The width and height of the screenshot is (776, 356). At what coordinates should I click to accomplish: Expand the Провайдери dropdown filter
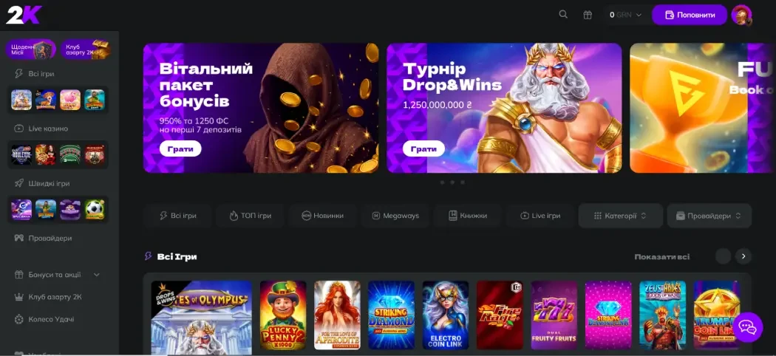(x=709, y=216)
